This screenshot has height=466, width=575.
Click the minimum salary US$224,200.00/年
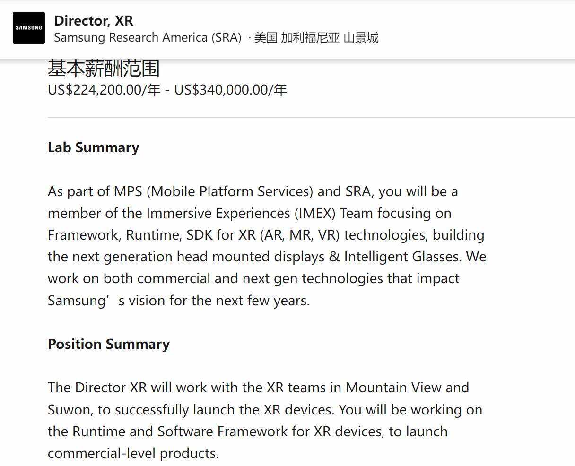[x=104, y=90]
